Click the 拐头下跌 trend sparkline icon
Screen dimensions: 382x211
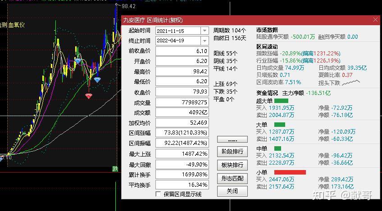[x=351, y=82]
